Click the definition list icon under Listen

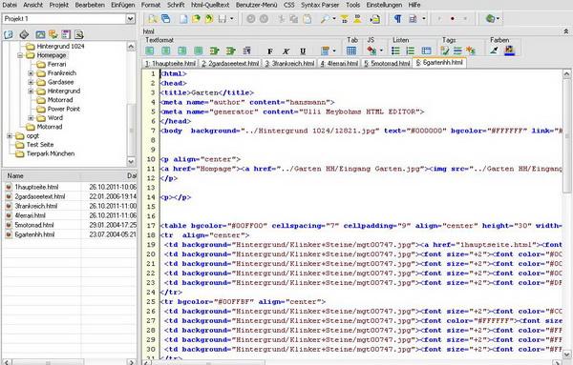(426, 51)
